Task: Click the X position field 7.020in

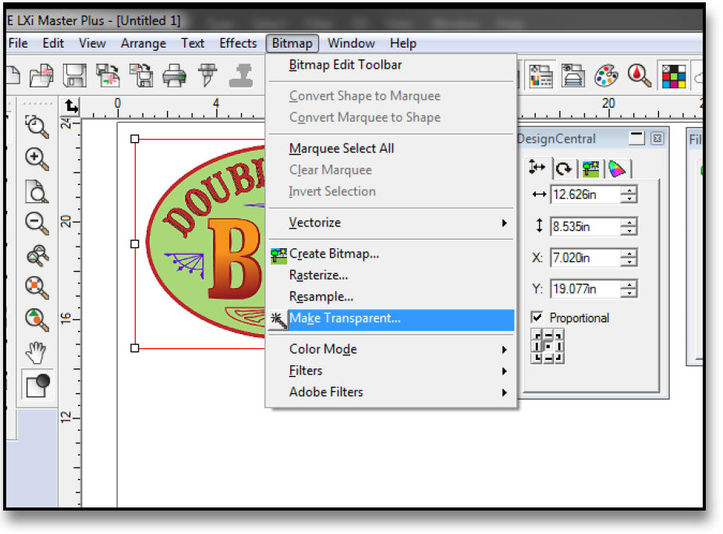Action: pos(585,258)
